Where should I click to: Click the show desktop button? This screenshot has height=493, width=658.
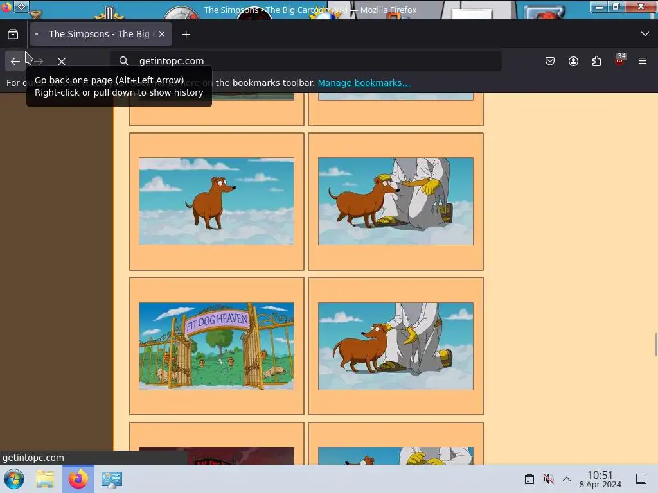click(x=641, y=479)
